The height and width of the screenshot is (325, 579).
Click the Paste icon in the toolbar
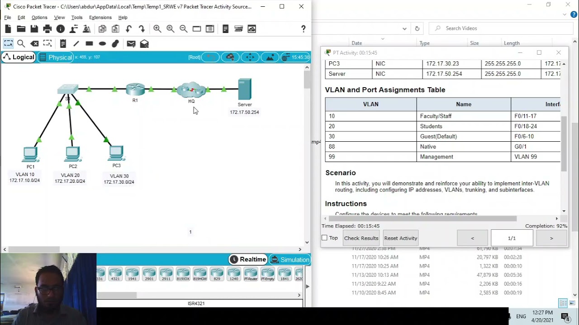click(115, 29)
